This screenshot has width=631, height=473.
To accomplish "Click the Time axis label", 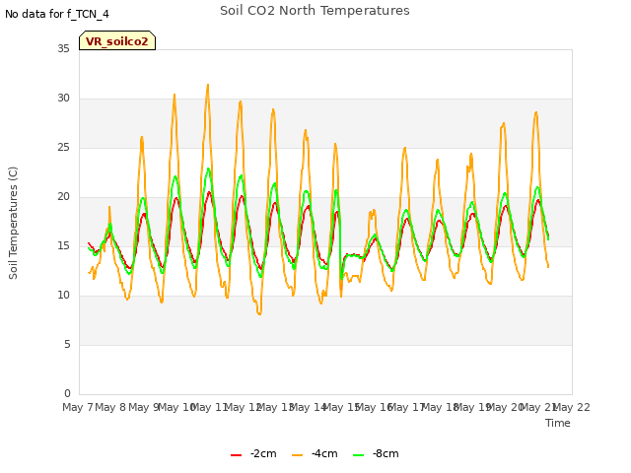I will point(558,423).
